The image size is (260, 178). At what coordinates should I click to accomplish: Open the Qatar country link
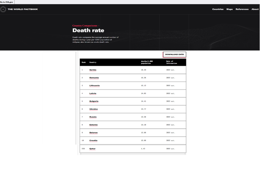(x=93, y=149)
